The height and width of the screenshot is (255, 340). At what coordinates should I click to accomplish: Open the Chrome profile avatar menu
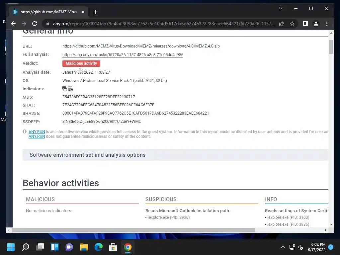tap(316, 24)
